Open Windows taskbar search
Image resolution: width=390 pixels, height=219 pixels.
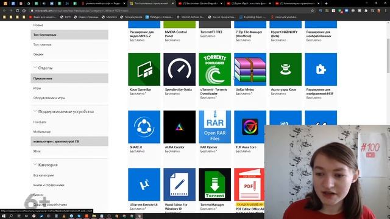pyautogui.click(x=11, y=216)
